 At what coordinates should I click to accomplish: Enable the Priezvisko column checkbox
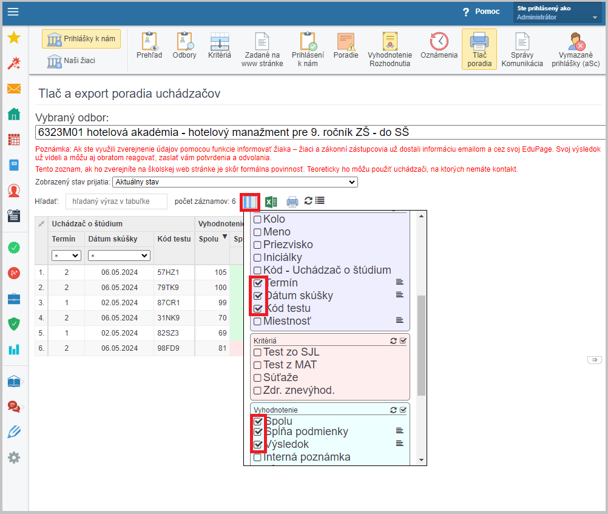click(257, 245)
